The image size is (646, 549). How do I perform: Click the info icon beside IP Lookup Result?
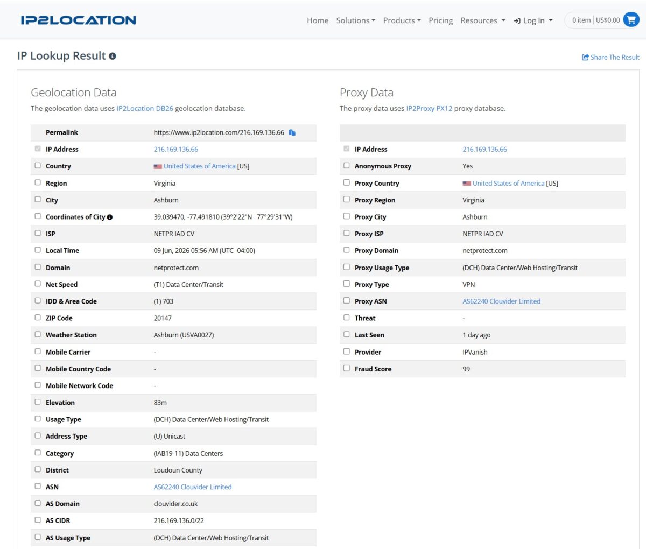pos(113,56)
